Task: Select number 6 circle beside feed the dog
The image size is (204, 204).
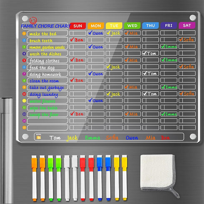Action: [24, 67]
